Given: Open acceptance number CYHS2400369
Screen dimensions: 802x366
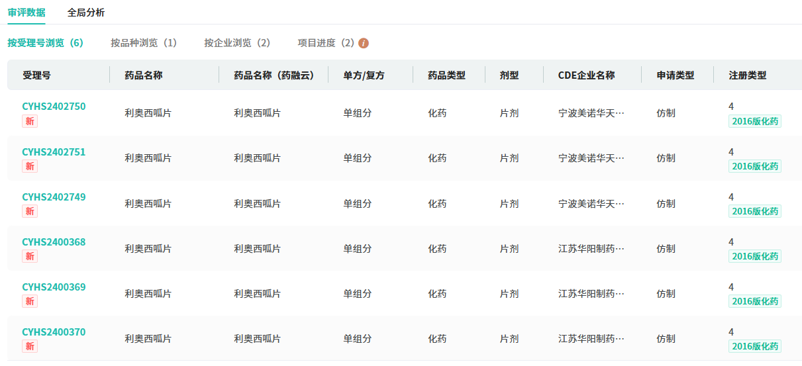Looking at the screenshot, I should coord(54,287).
